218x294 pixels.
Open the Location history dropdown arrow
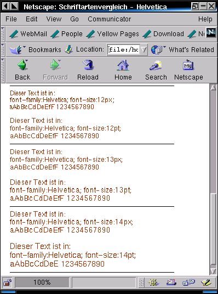[x=144, y=50]
